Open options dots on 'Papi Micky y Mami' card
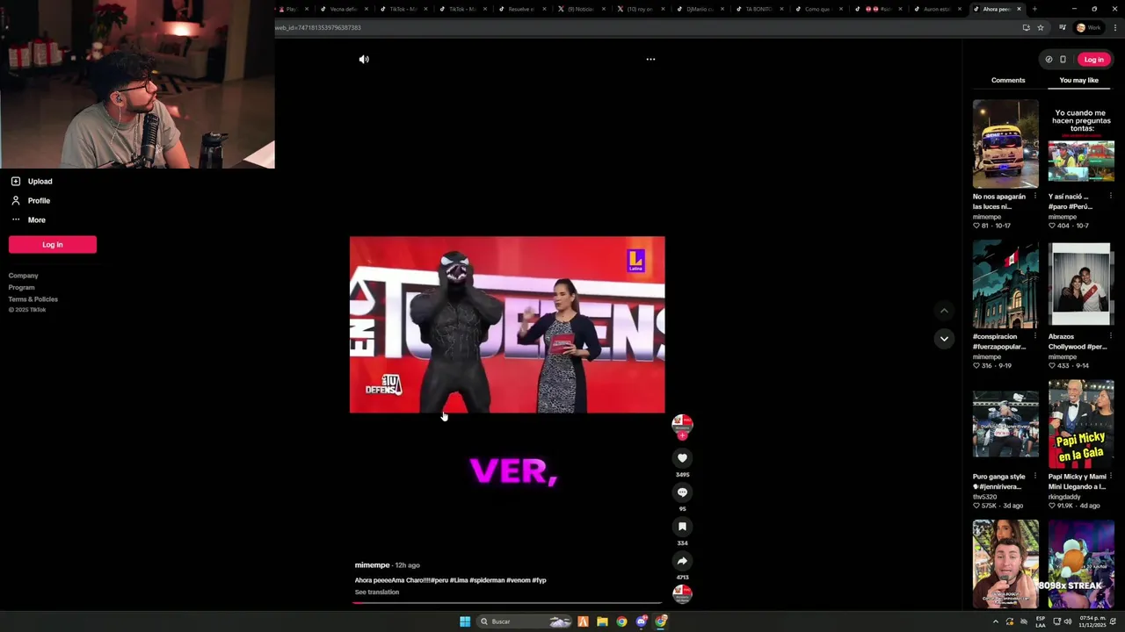Image resolution: width=1125 pixels, height=632 pixels. point(1110,477)
